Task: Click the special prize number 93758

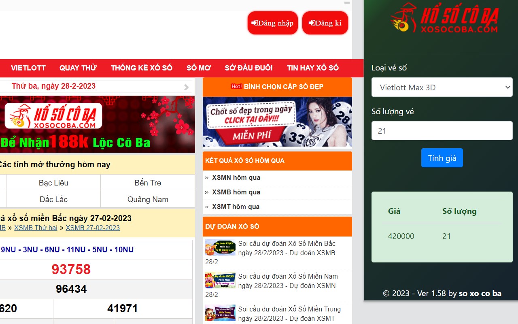Action: click(x=71, y=269)
